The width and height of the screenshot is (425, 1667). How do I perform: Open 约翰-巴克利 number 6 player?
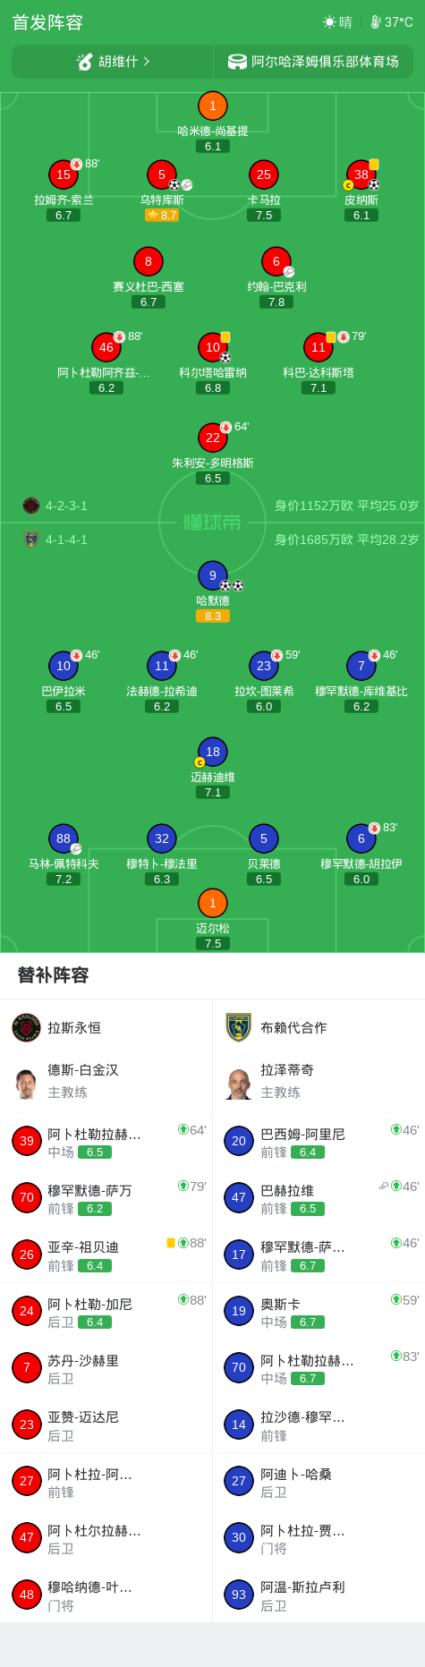coord(276,261)
